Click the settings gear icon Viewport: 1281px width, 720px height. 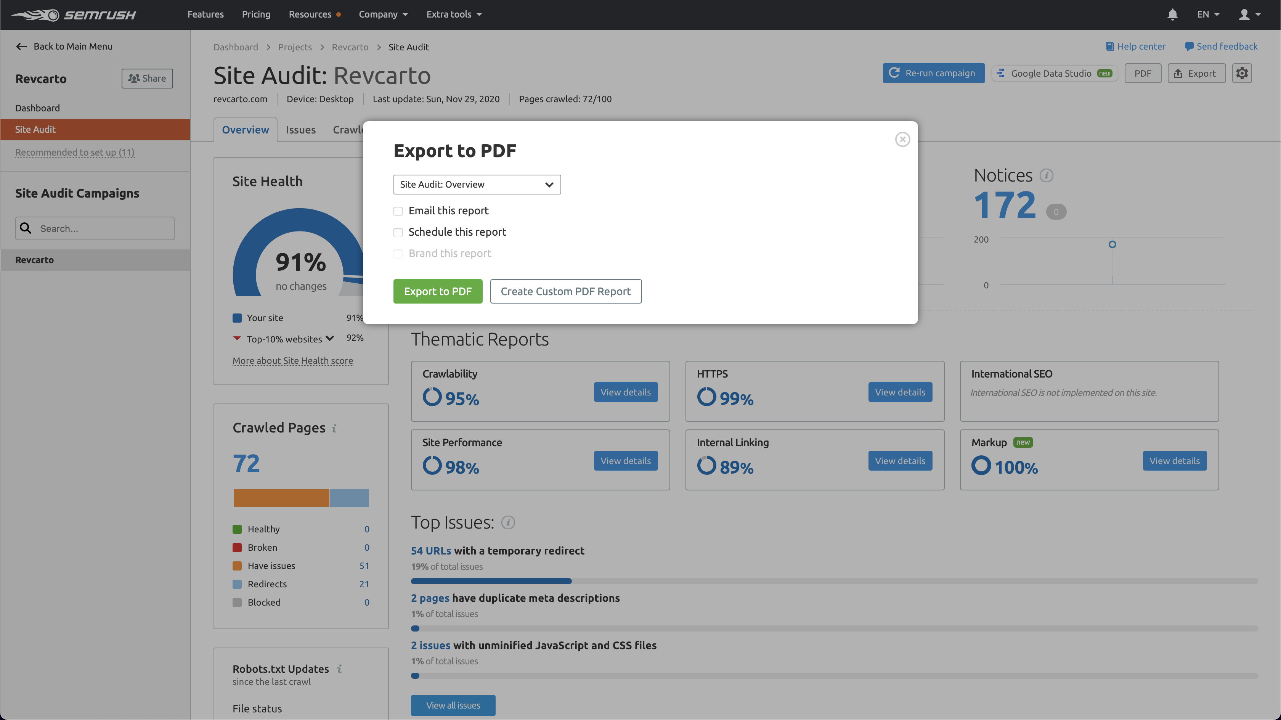(x=1242, y=73)
